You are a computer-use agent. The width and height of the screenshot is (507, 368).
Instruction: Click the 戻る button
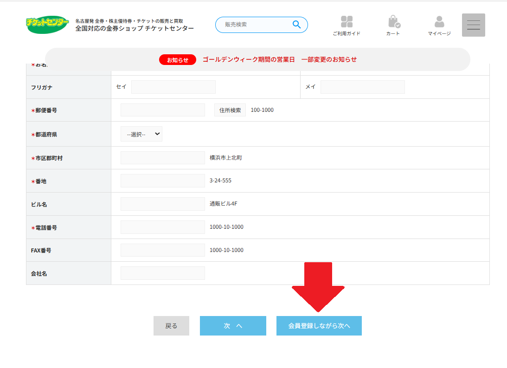click(x=171, y=326)
